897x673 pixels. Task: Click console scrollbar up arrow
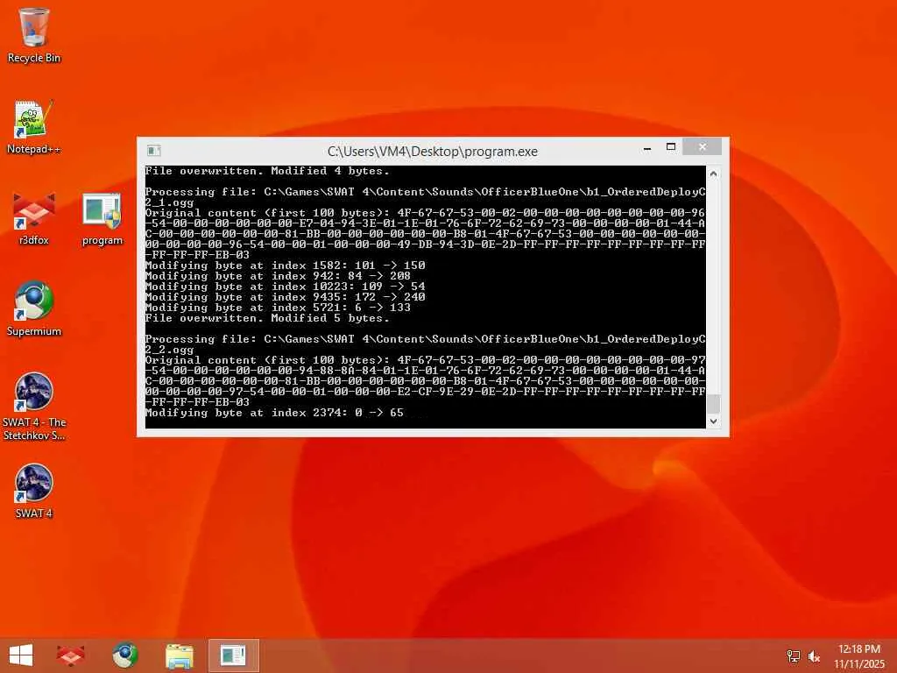click(713, 174)
